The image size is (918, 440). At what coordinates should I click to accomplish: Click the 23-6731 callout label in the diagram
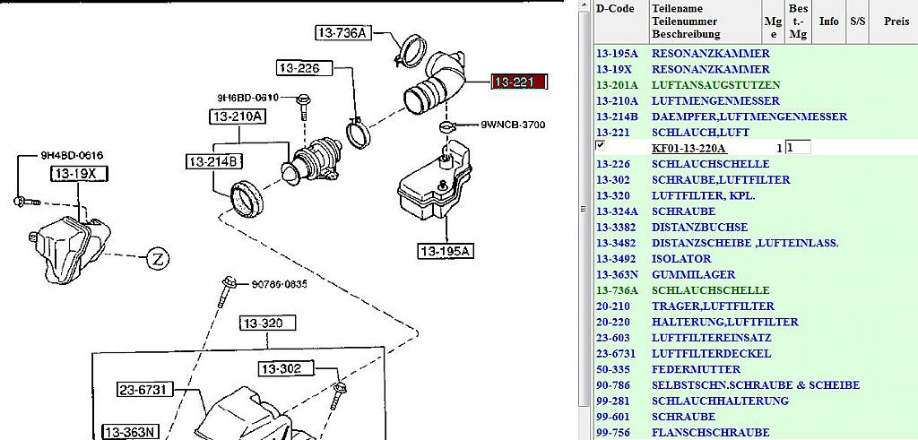click(x=145, y=390)
